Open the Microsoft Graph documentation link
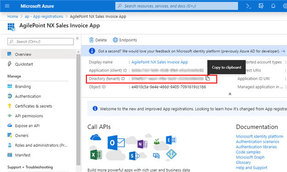The image size is (287, 172). click(x=250, y=157)
